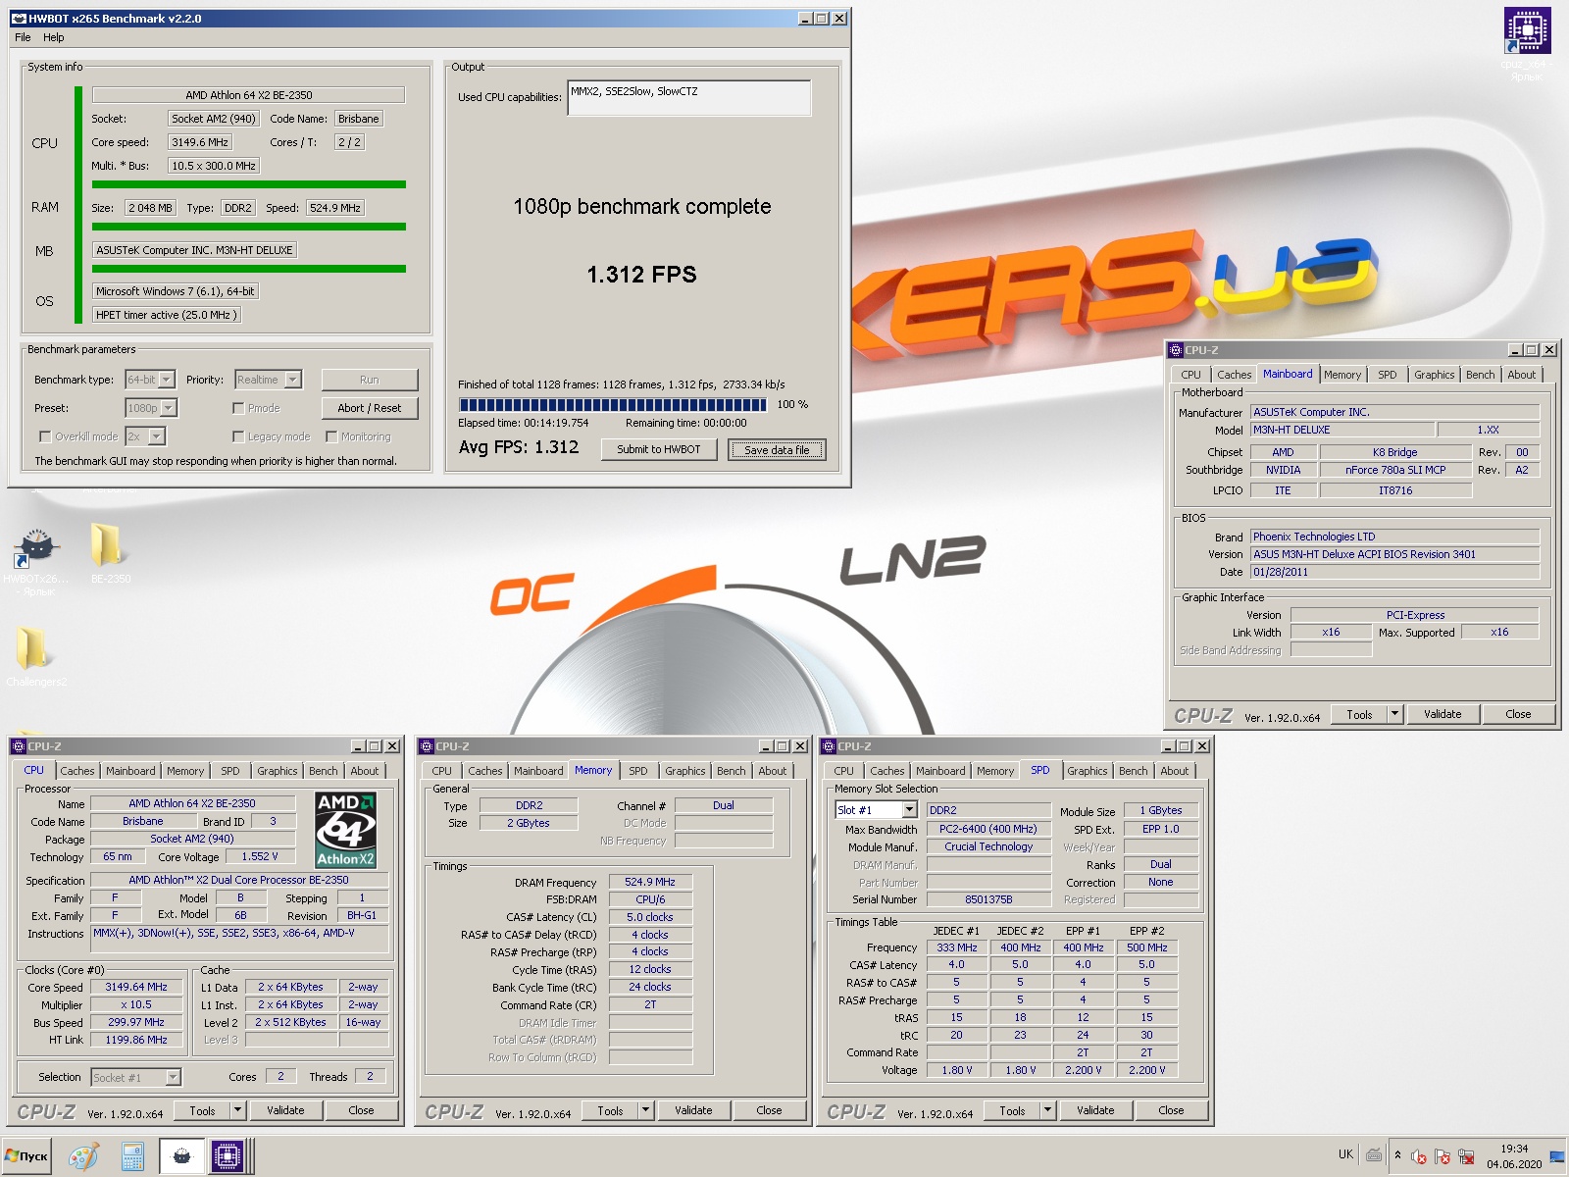Click CPU-Z Memory window title icon
1569x1177 pixels.
tap(427, 746)
